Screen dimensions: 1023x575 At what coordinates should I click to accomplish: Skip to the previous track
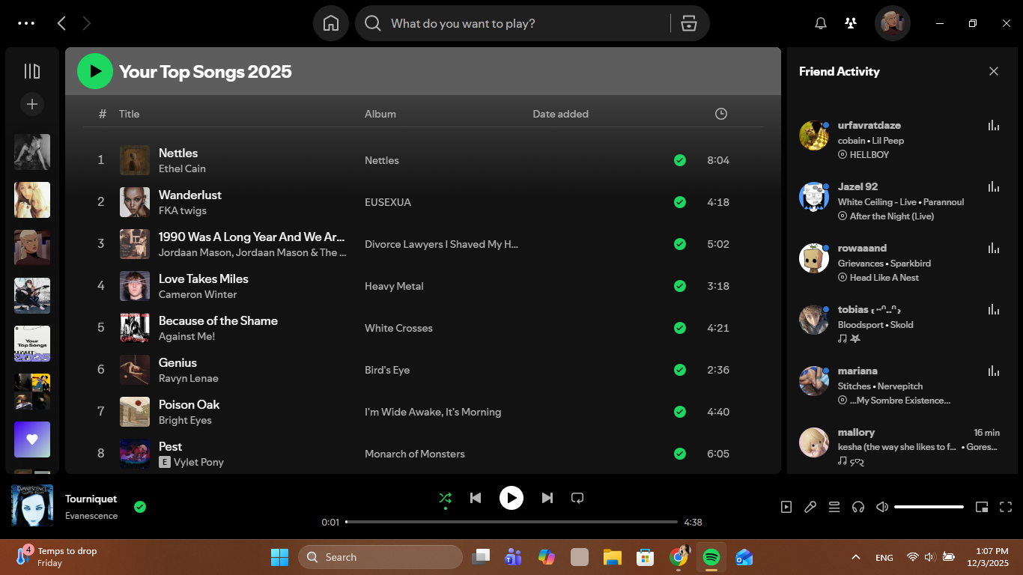476,498
